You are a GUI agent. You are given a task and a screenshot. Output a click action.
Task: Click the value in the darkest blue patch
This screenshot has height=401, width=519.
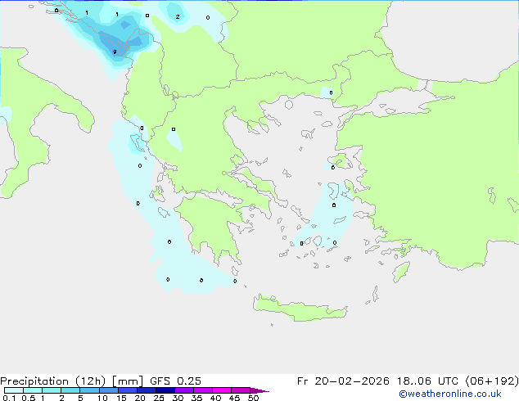115,52
